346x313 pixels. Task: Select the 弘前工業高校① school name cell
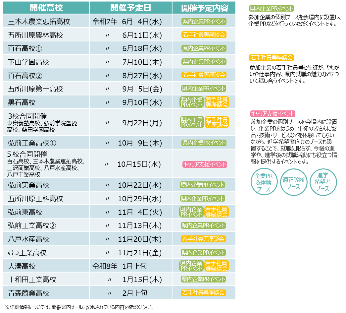pyautogui.click(x=46, y=143)
